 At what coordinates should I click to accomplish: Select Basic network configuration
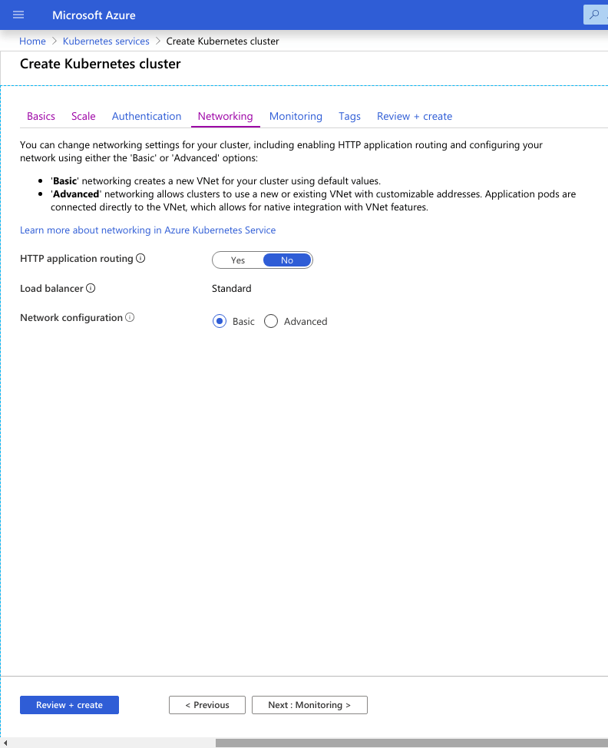[x=220, y=322]
